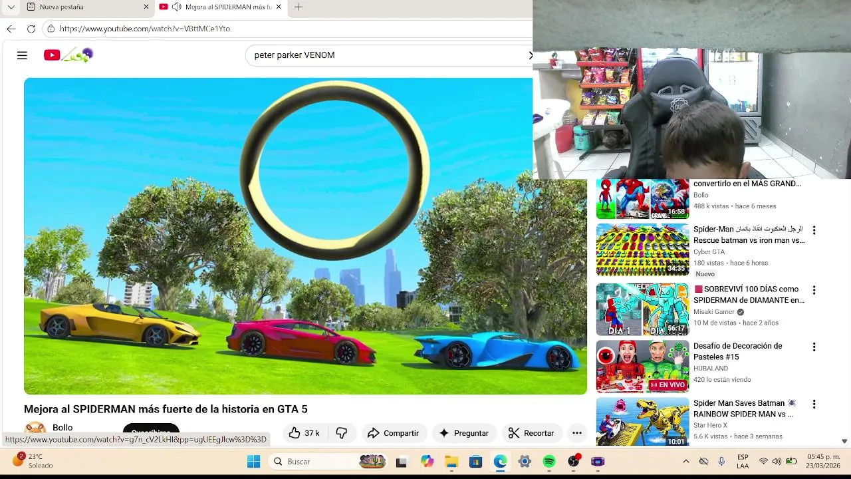851x479 pixels.
Task: Show hidden tray icons chevron
Action: pyautogui.click(x=685, y=461)
